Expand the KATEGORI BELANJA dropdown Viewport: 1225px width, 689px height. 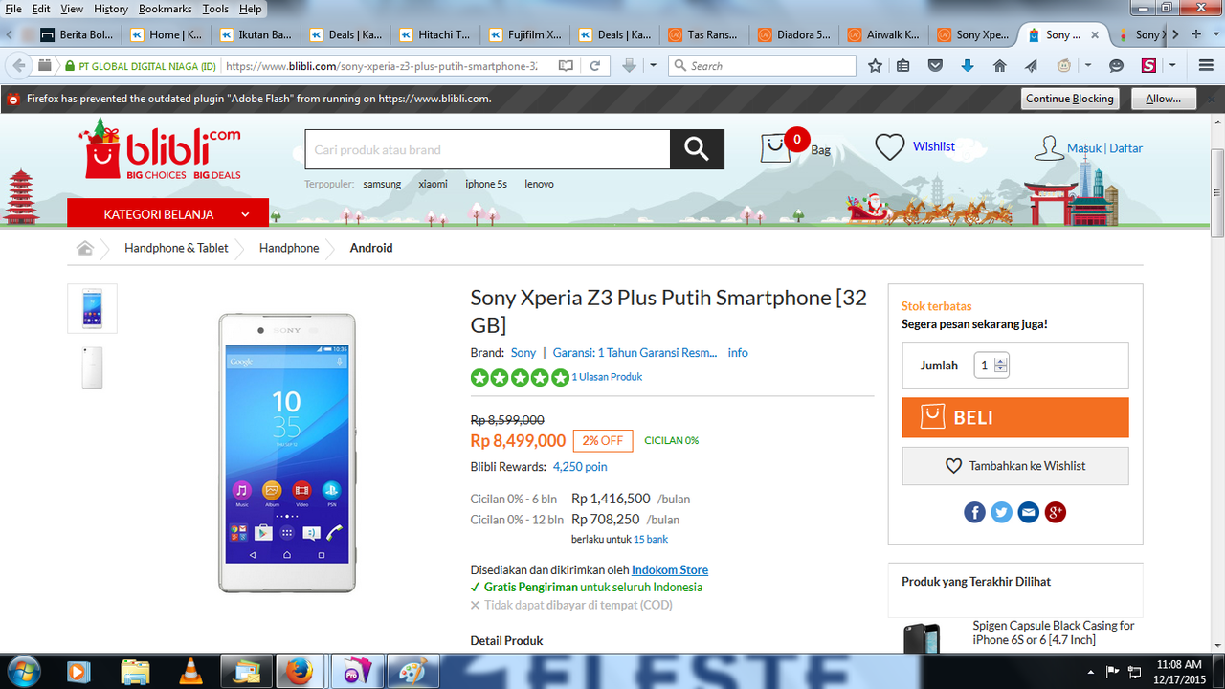(x=168, y=214)
